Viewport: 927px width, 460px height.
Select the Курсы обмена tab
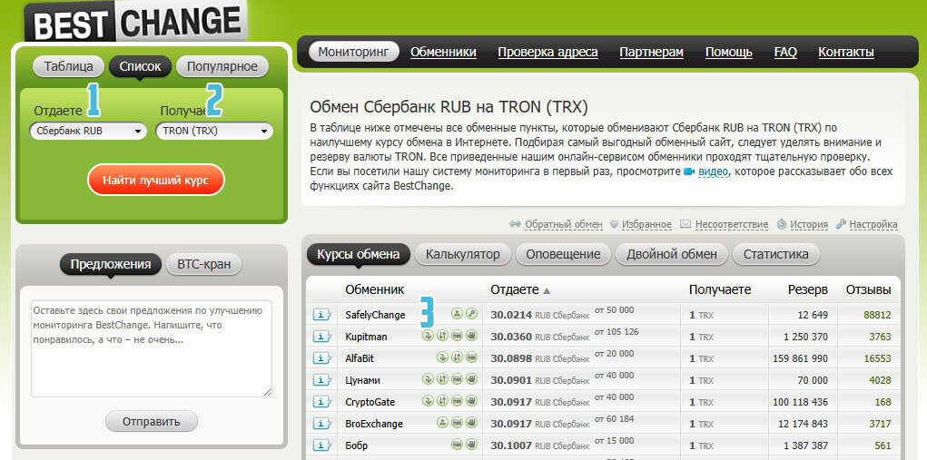(359, 255)
